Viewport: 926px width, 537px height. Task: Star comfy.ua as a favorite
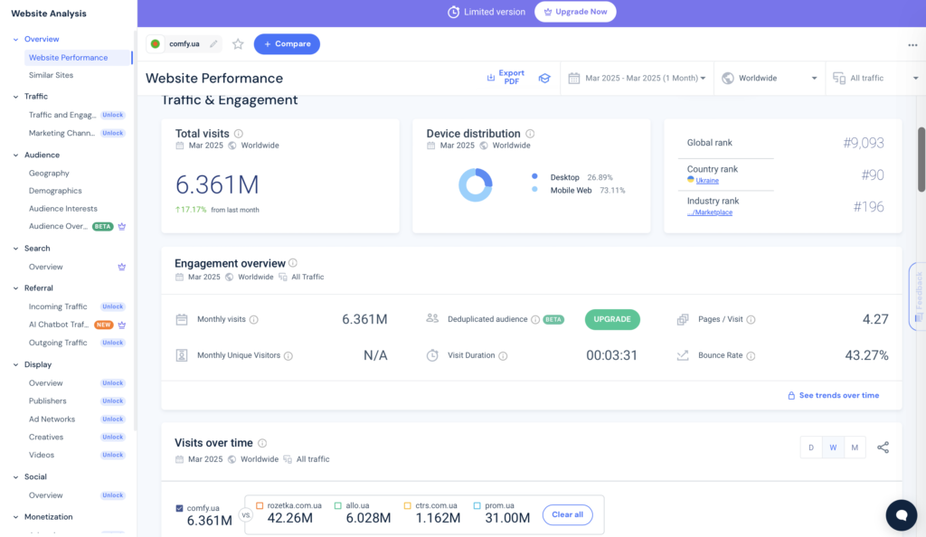(238, 43)
